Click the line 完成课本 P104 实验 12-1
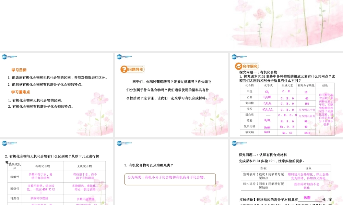 point(271,161)
